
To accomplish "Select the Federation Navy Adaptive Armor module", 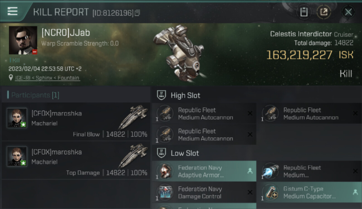I will 204,171.
